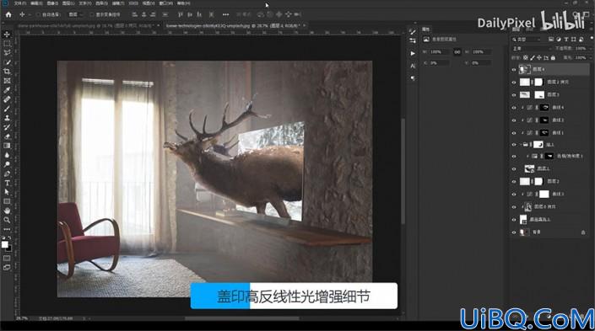Open the auto-select target dropdown
This screenshot has width=595, height=331.
[x=75, y=14]
